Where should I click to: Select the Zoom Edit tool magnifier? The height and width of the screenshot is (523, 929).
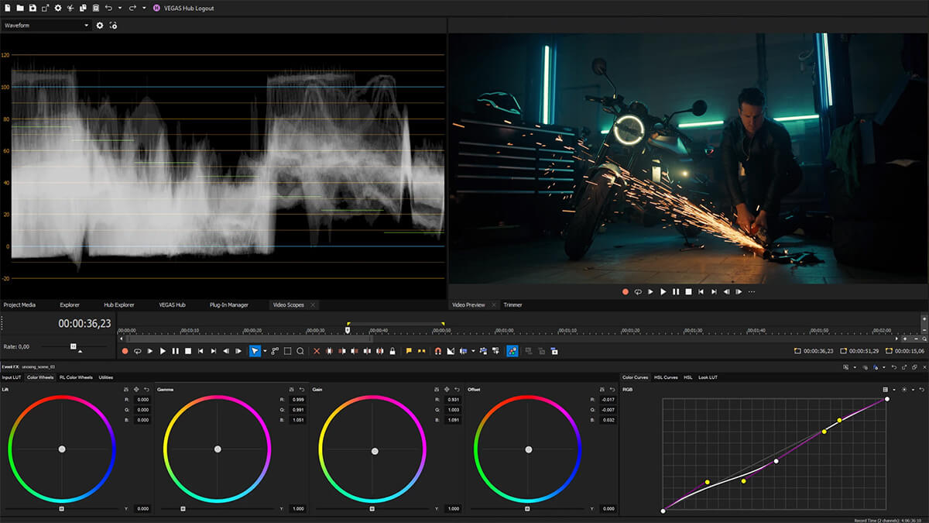(x=300, y=351)
